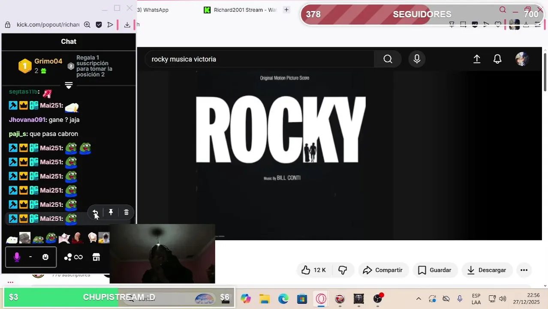Switch to the Richard2001 Stream tab
Viewport: 548px width, 309px height.
241,10
